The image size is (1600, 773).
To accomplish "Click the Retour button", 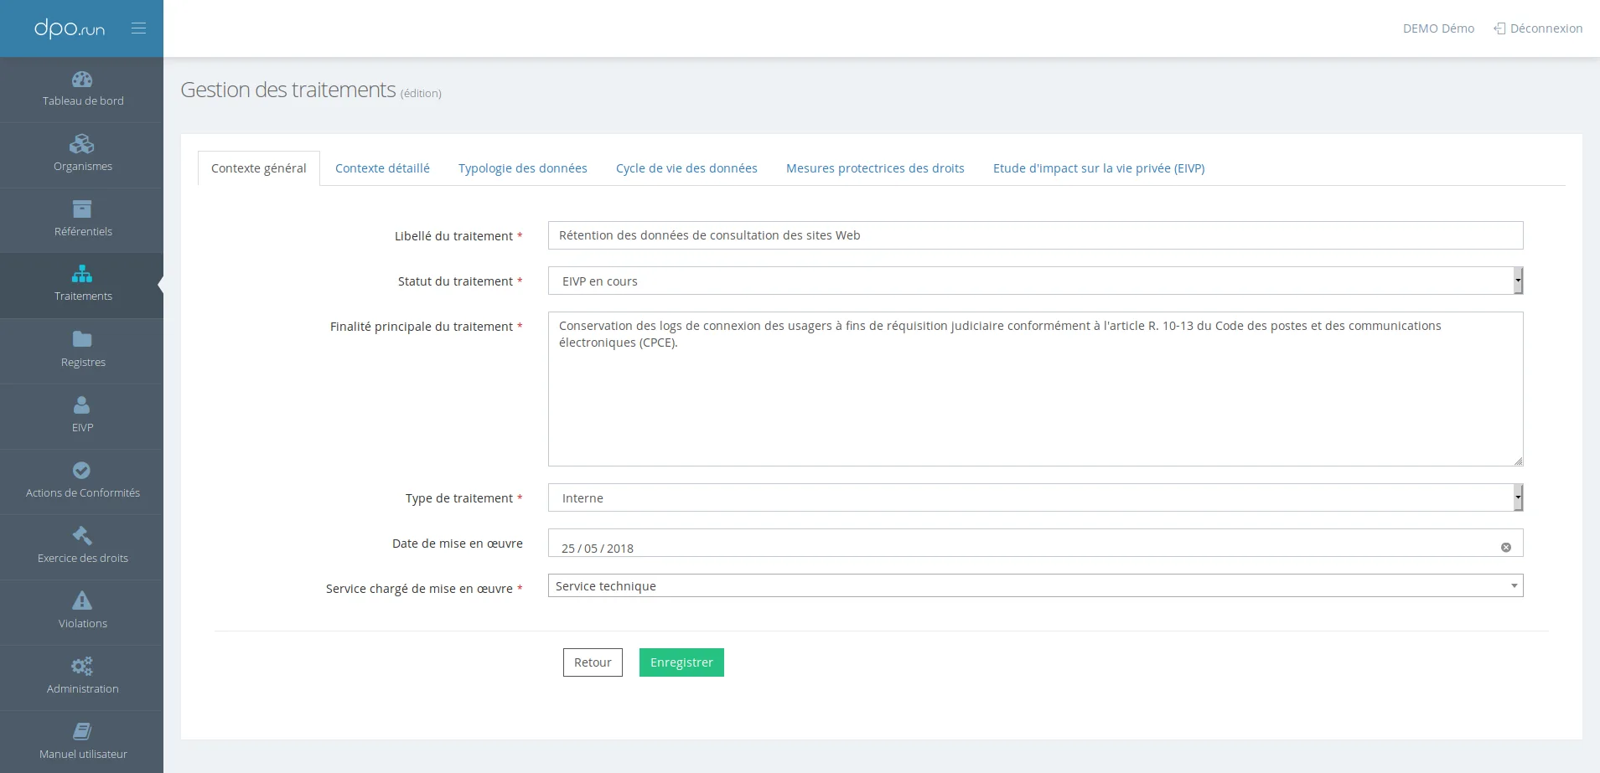I will point(593,662).
